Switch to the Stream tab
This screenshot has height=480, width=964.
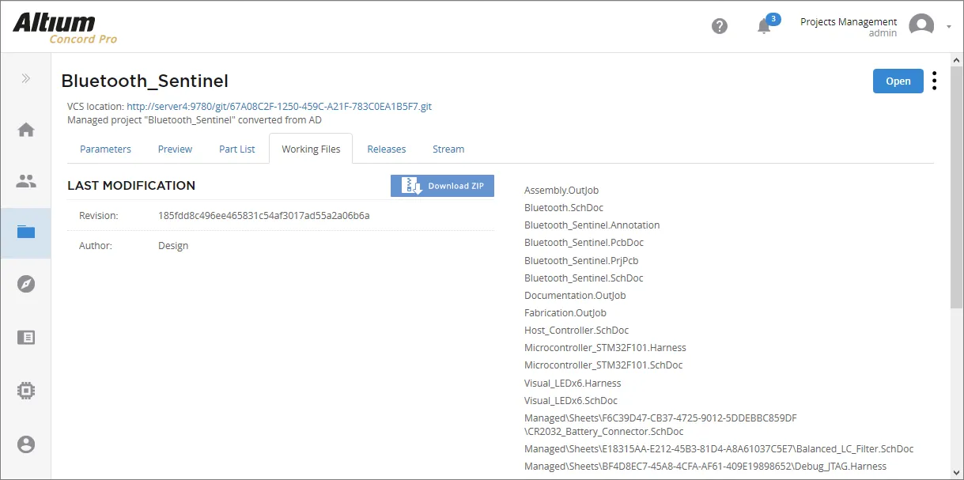point(448,149)
